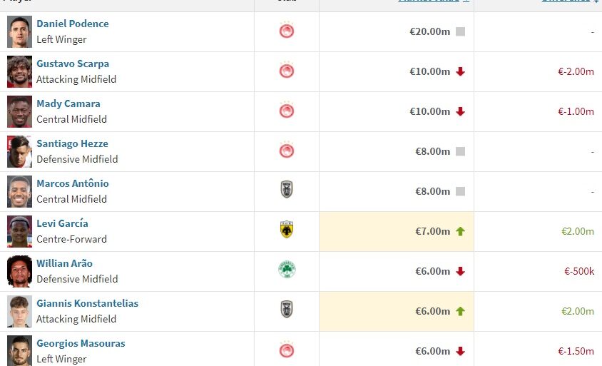
Task: Click Willian Arão's portrait thumbnail
Action: tap(20, 271)
